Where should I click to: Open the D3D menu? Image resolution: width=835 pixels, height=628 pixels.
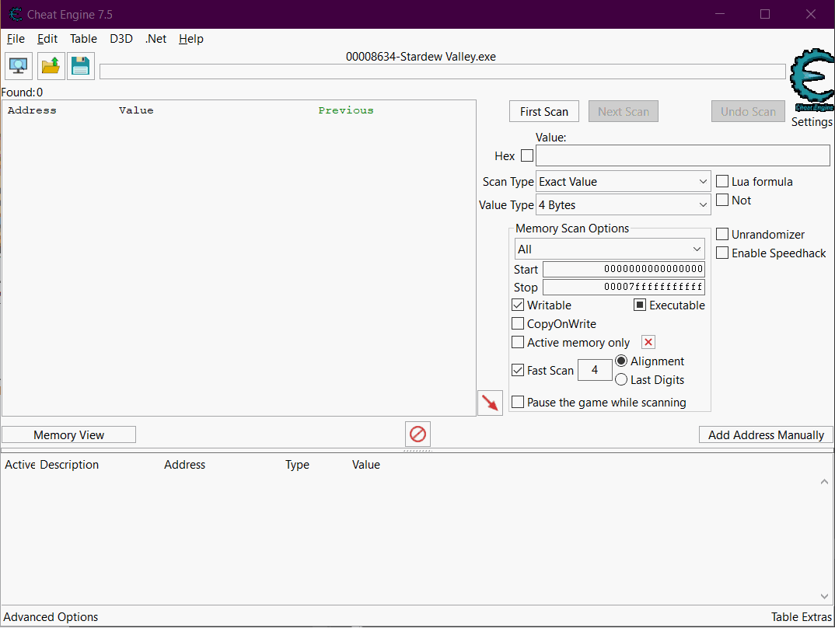pos(121,39)
